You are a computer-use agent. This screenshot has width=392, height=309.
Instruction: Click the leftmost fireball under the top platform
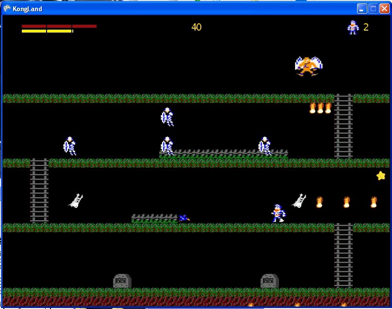pyautogui.click(x=312, y=108)
